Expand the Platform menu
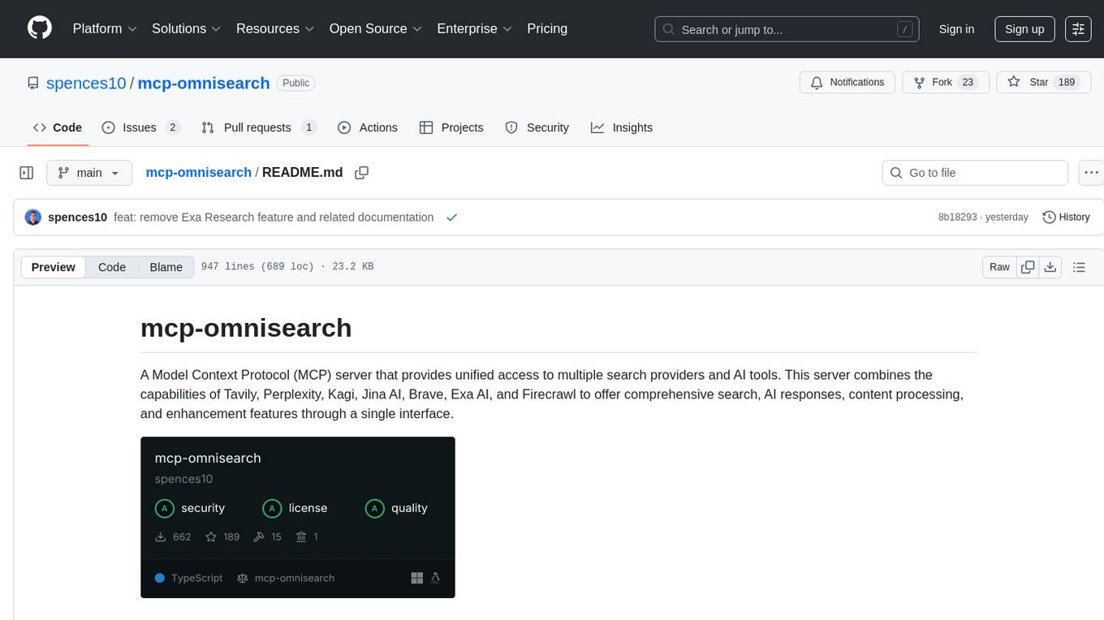 pos(105,28)
